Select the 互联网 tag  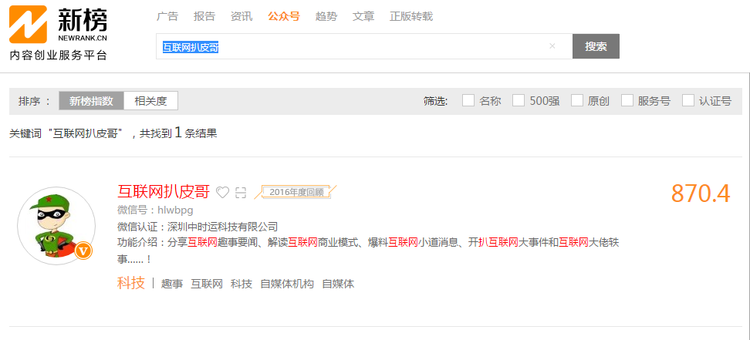(x=207, y=284)
